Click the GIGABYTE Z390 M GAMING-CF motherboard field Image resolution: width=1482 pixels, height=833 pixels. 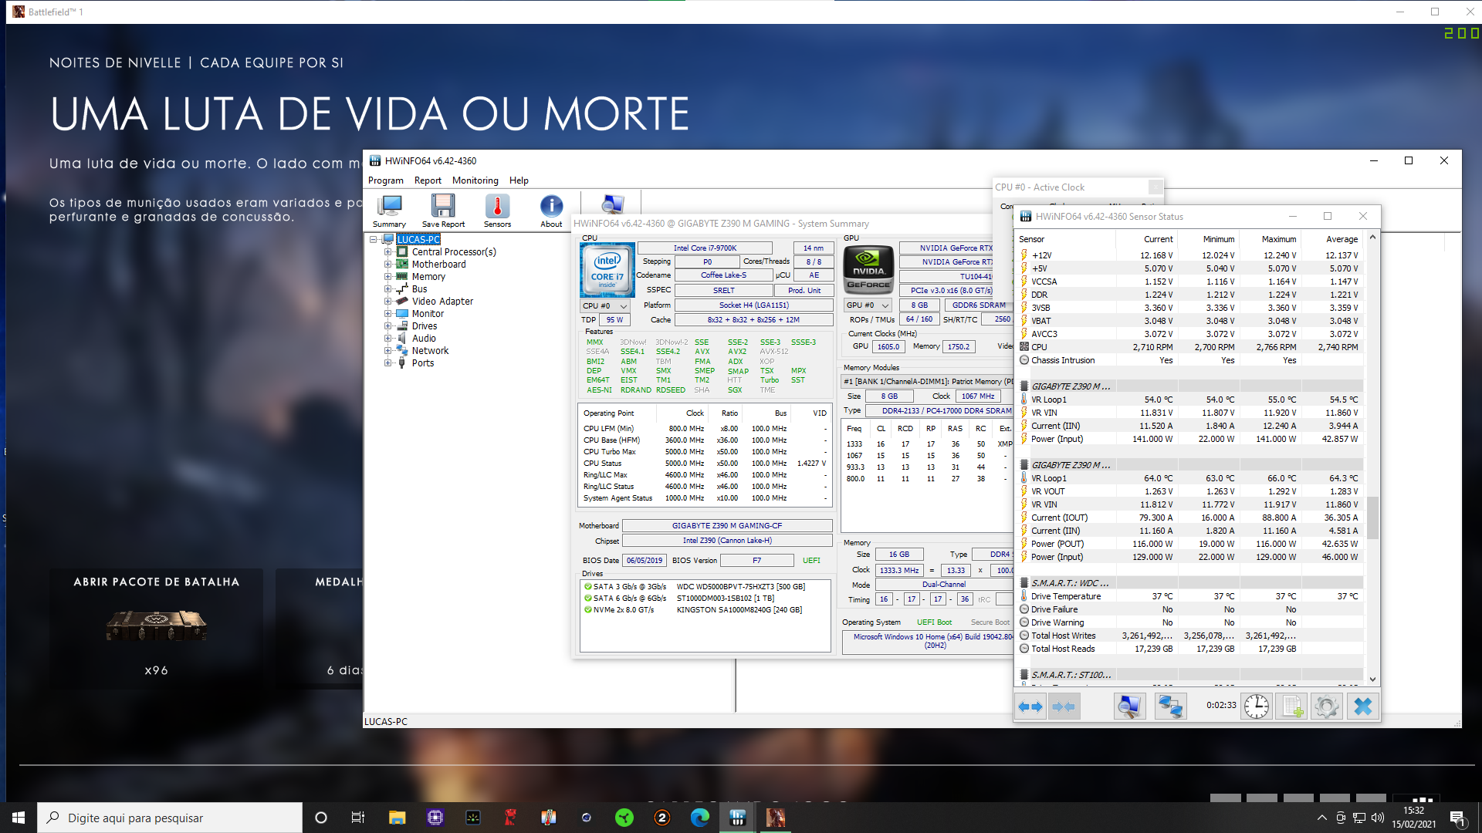click(x=727, y=526)
